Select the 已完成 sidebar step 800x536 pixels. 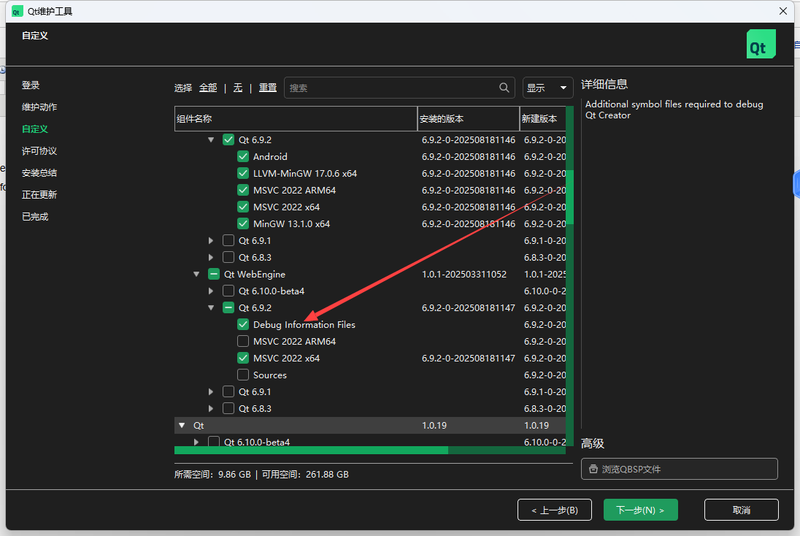[x=35, y=216]
